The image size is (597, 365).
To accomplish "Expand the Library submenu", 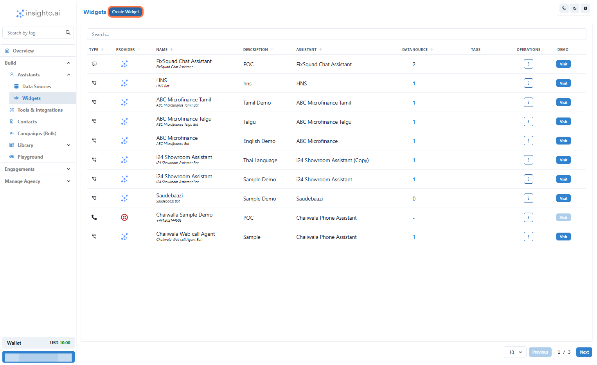I will coord(69,145).
